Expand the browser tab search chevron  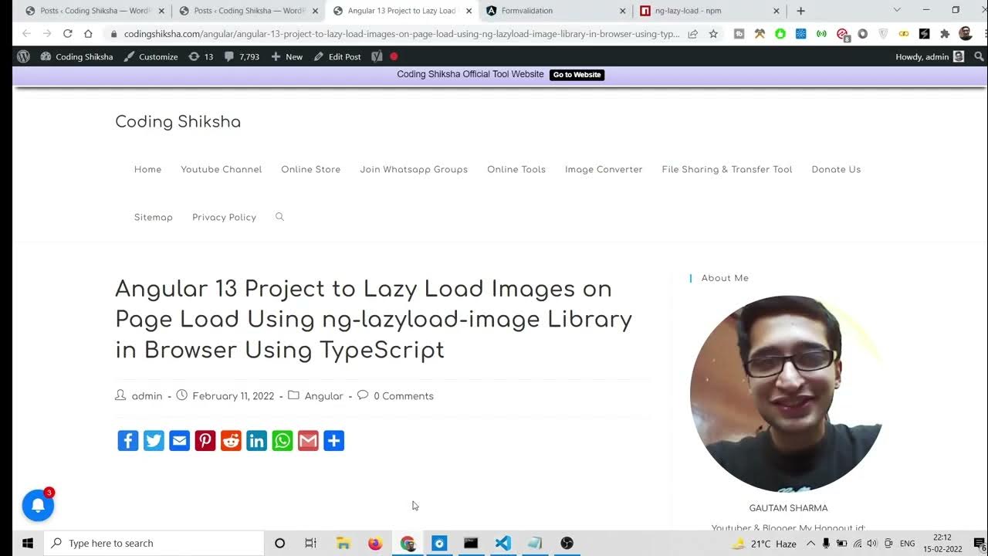point(897,11)
